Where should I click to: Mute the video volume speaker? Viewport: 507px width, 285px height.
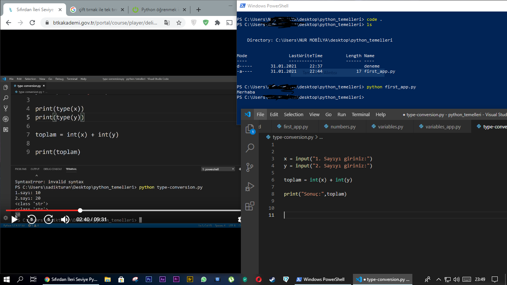tap(65, 219)
